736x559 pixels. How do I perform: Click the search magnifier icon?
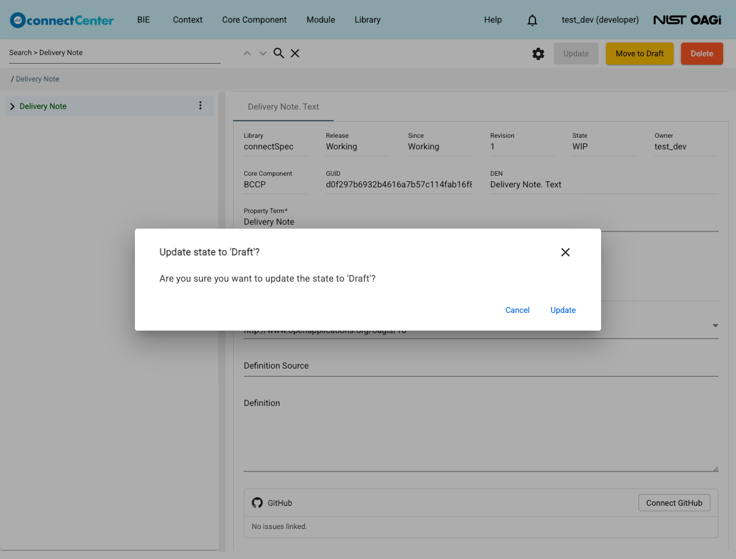pyautogui.click(x=278, y=53)
